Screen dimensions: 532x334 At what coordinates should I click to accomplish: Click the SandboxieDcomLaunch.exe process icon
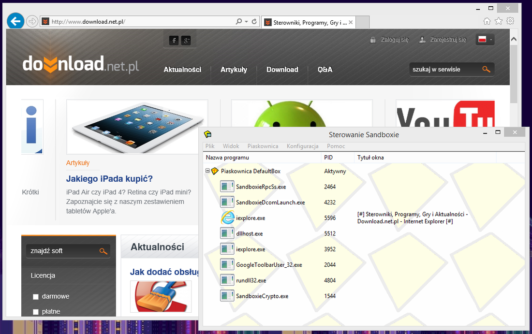(x=227, y=202)
